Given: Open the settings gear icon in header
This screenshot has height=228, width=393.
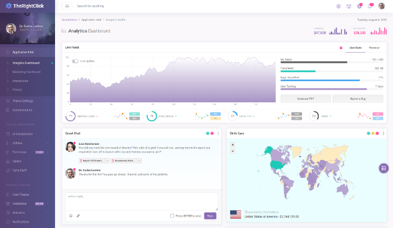Looking at the screenshot, I should pos(339,6).
